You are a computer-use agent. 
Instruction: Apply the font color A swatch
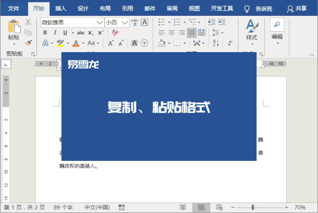(76, 43)
